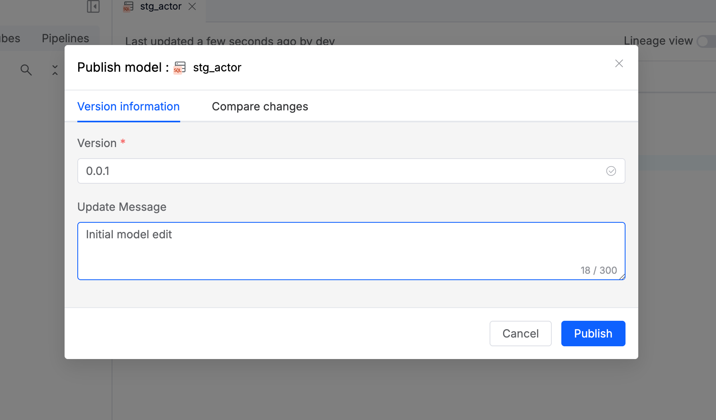Viewport: 716px width, 420px height.
Task: Open the search magnifier icon
Action: (x=26, y=70)
